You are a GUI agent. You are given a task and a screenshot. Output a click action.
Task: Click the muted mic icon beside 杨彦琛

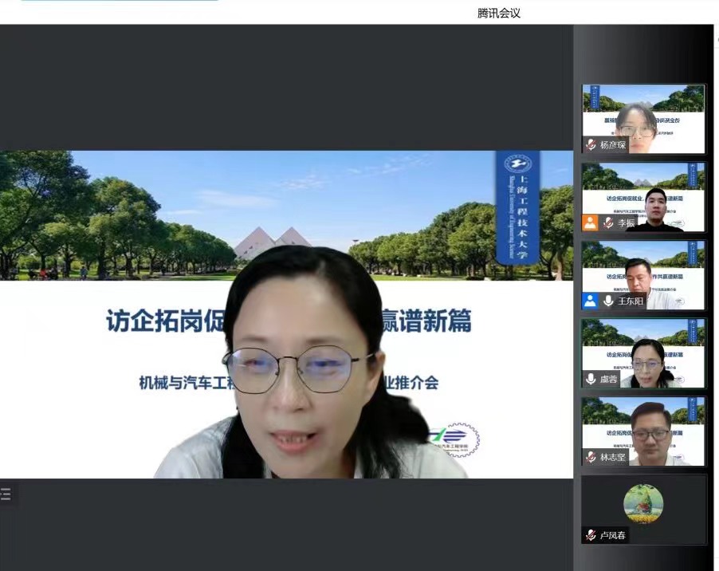click(591, 145)
